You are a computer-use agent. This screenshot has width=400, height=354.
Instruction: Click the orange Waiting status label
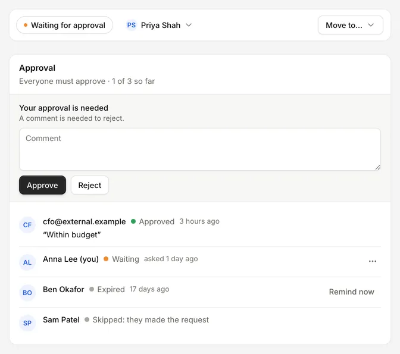click(x=121, y=259)
